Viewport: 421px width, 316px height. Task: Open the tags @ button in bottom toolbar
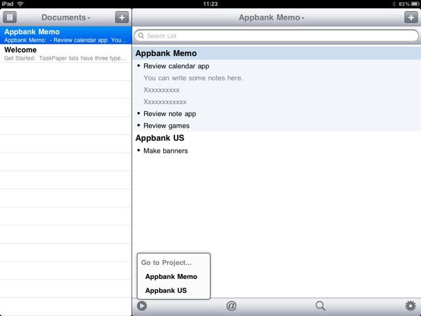coord(231,305)
